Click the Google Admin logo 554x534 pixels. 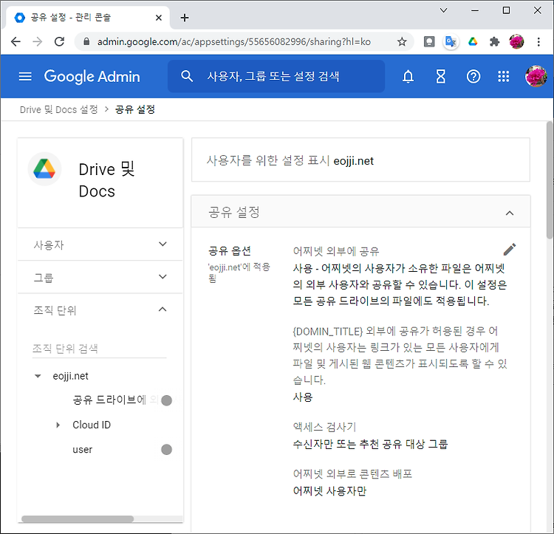click(92, 76)
